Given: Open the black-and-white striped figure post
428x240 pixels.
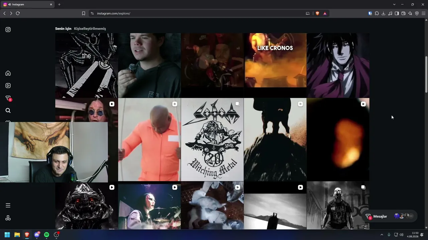Looking at the screenshot, I should 87,65.
